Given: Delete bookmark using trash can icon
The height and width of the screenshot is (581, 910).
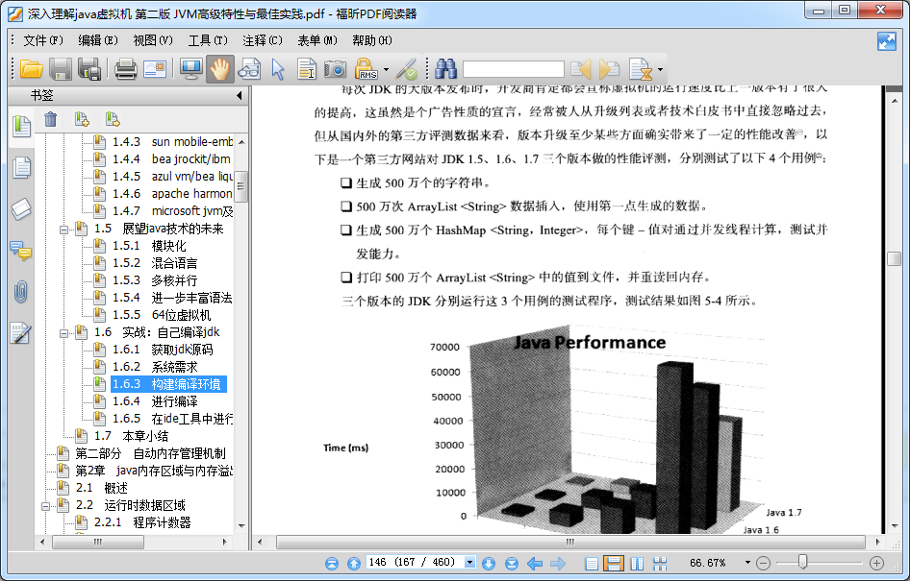Looking at the screenshot, I should (x=51, y=119).
